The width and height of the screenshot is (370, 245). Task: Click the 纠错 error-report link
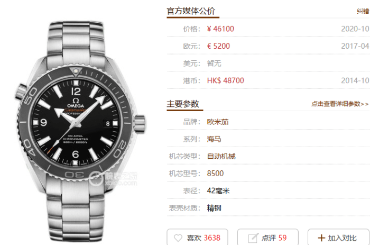click(x=363, y=11)
